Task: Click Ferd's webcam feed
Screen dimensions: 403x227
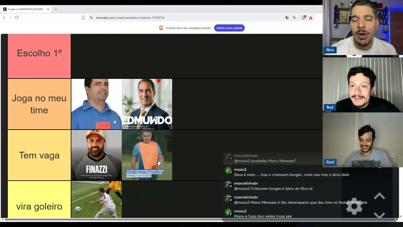Action: tap(363, 140)
